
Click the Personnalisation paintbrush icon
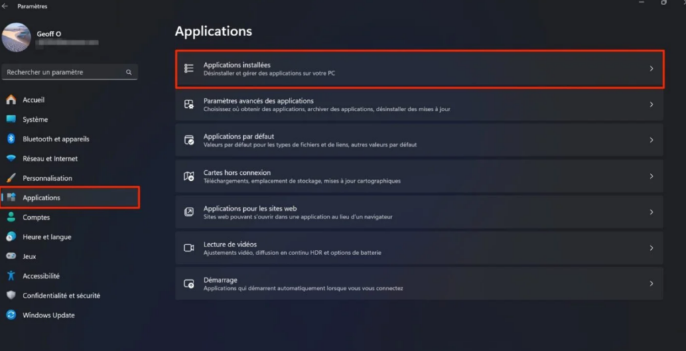click(11, 178)
